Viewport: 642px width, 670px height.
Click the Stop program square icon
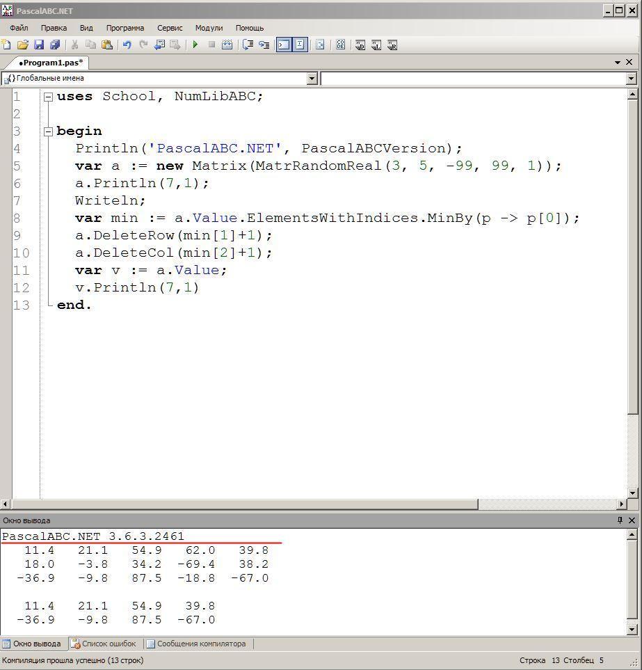(211, 45)
